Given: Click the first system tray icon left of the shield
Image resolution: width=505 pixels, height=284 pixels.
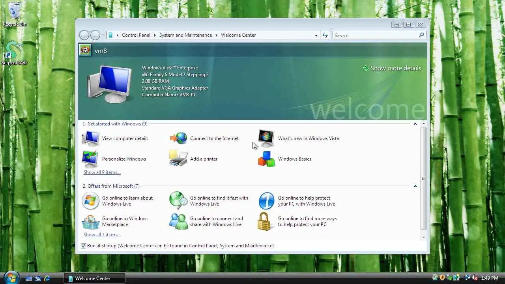Looking at the screenshot, I should [x=435, y=278].
